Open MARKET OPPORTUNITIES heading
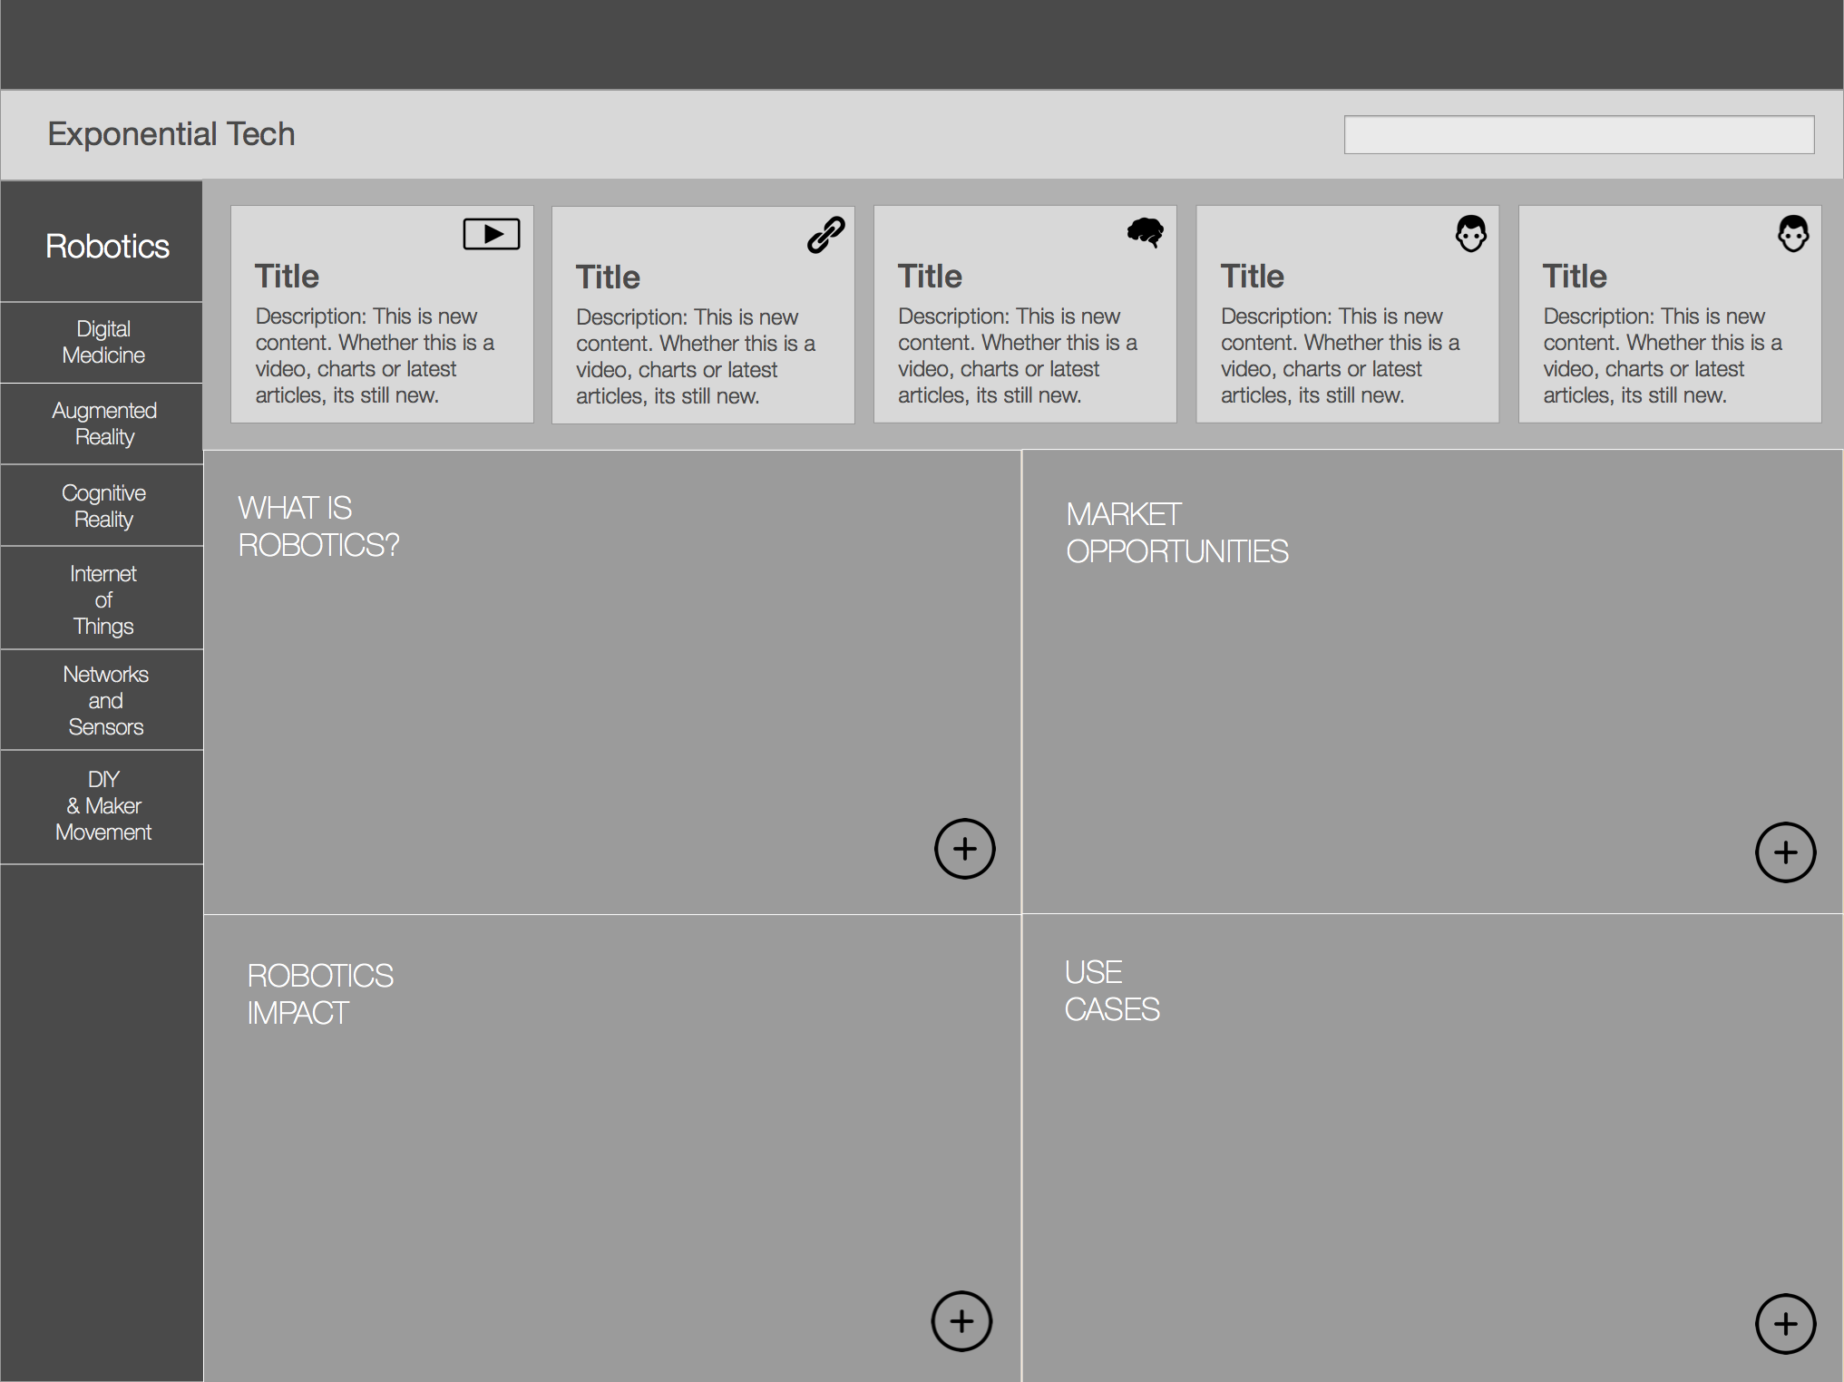This screenshot has width=1844, height=1382. pos(1176,532)
